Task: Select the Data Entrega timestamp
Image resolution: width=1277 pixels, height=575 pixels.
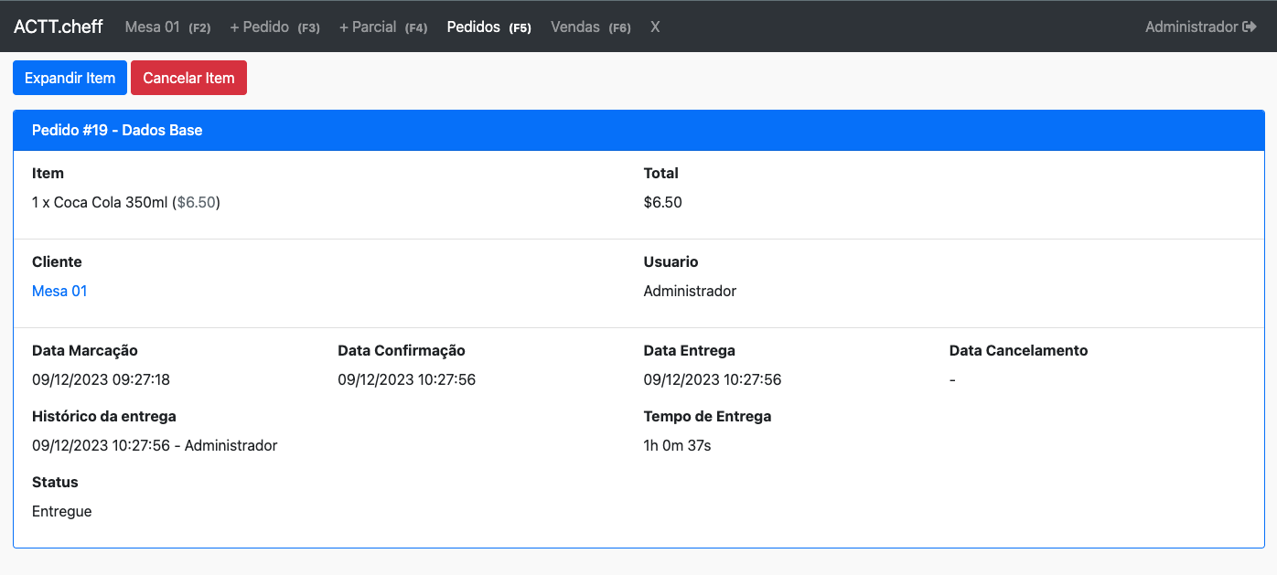Action: point(712,379)
